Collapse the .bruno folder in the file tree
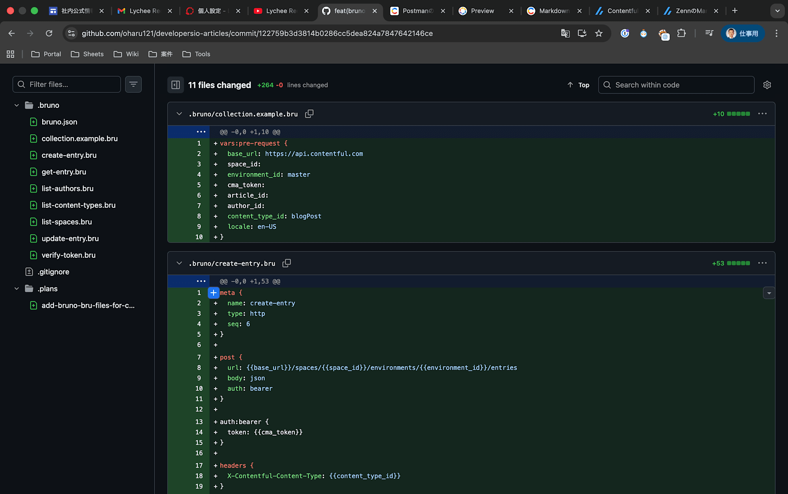Viewport: 788px width, 494px height. tap(17, 105)
